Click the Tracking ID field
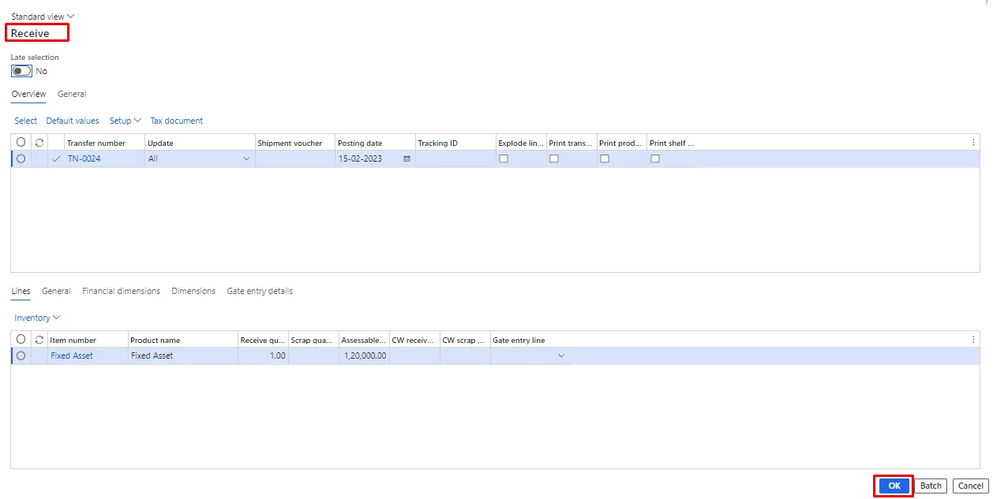993x499 pixels. pyautogui.click(x=455, y=158)
